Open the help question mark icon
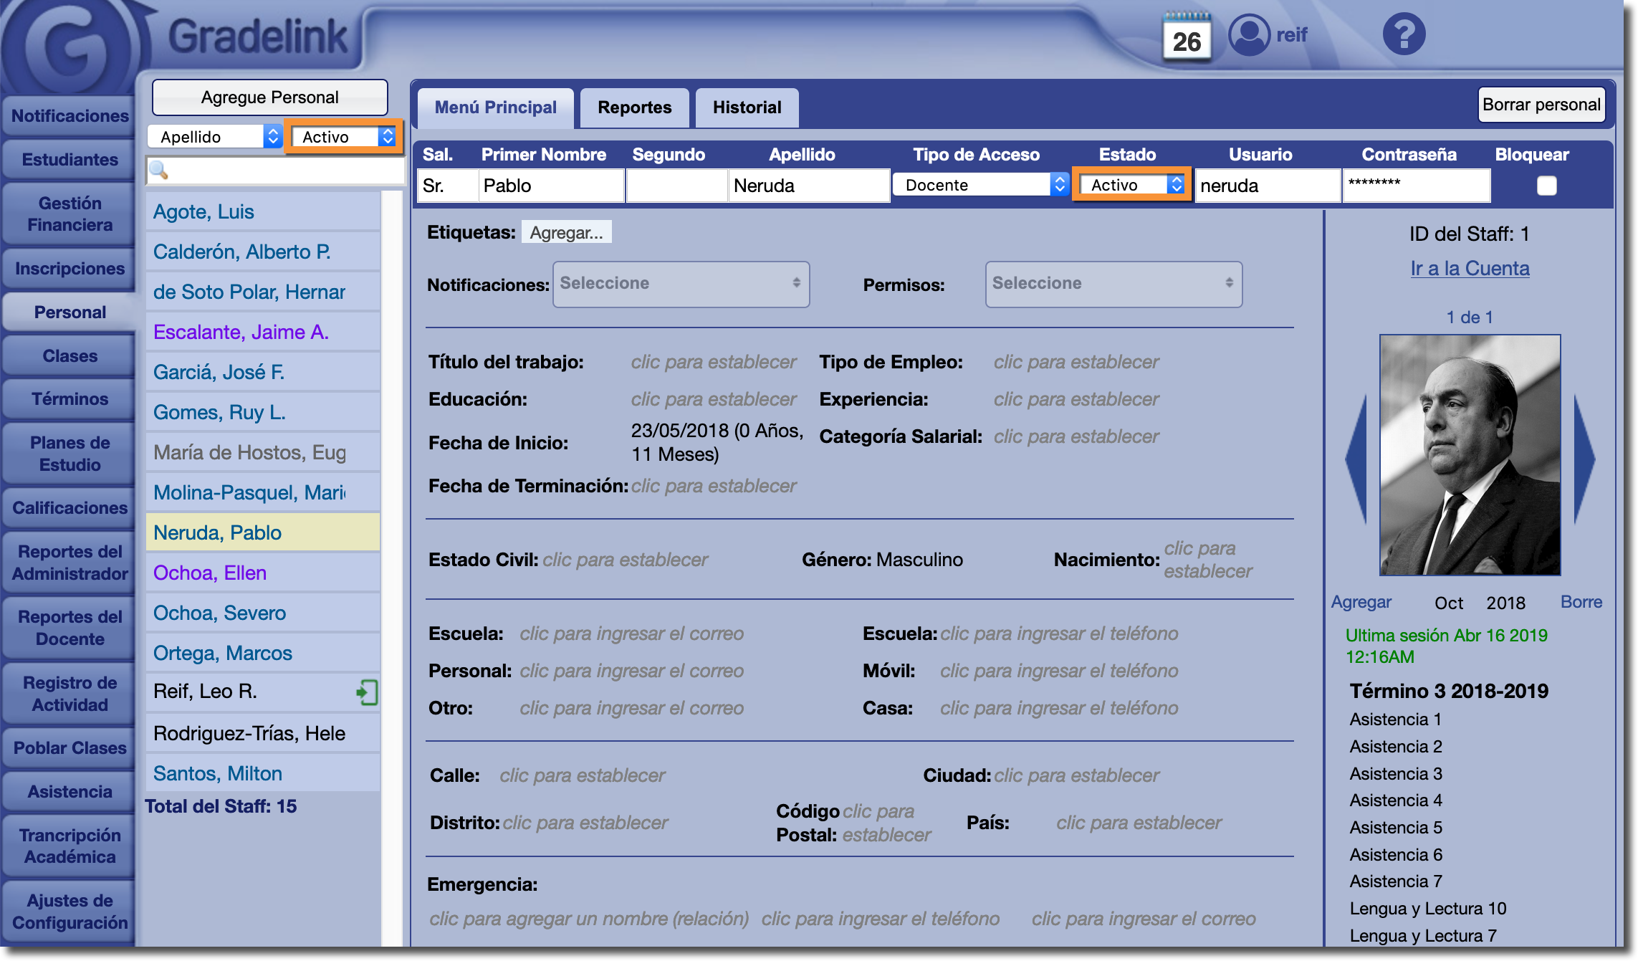Viewport: 1638px width, 961px height. [1404, 34]
